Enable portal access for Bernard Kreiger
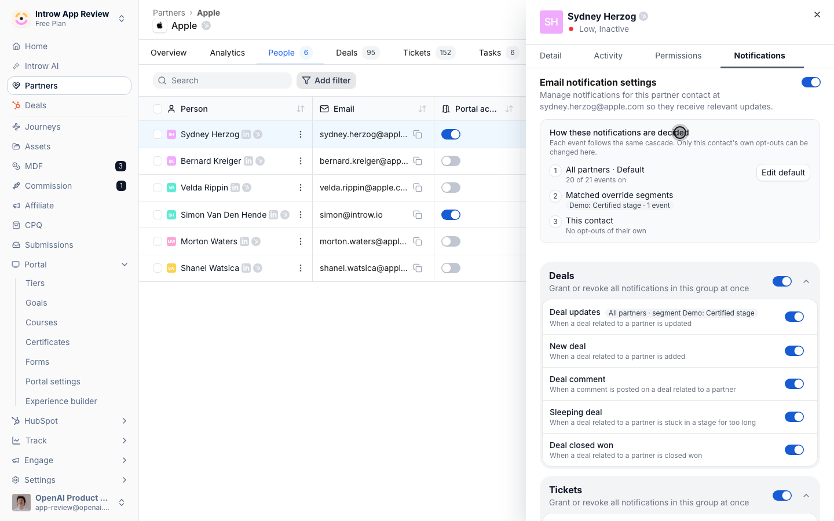The height and width of the screenshot is (521, 834). pyautogui.click(x=451, y=161)
